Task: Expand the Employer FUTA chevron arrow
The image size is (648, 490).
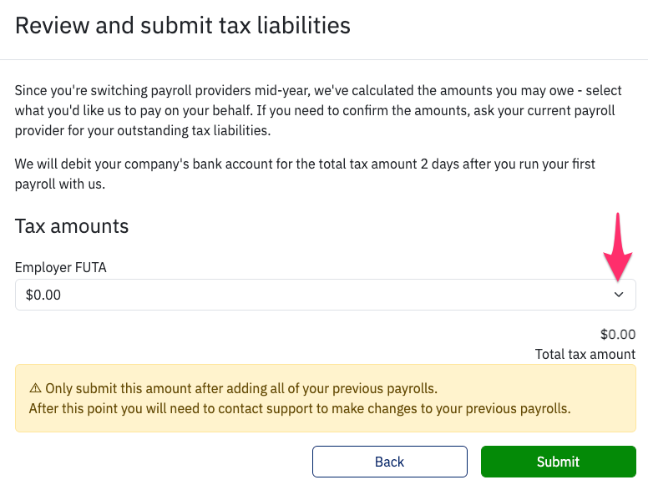Action: (x=619, y=295)
